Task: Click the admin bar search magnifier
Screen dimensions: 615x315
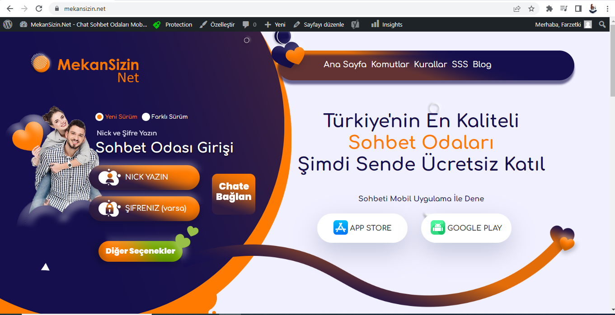Action: (x=602, y=24)
